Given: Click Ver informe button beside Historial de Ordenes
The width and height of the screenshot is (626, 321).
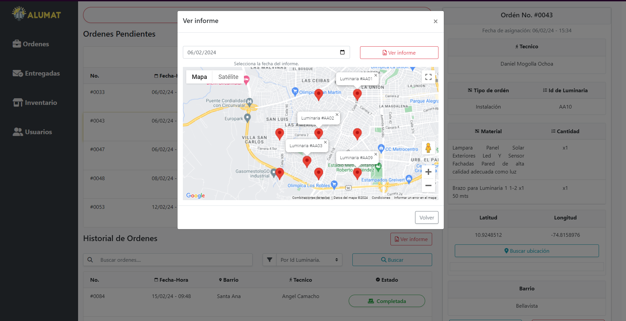Looking at the screenshot, I should tap(411, 239).
